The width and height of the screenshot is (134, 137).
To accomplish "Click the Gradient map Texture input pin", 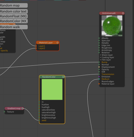I will click(x=4, y=112).
